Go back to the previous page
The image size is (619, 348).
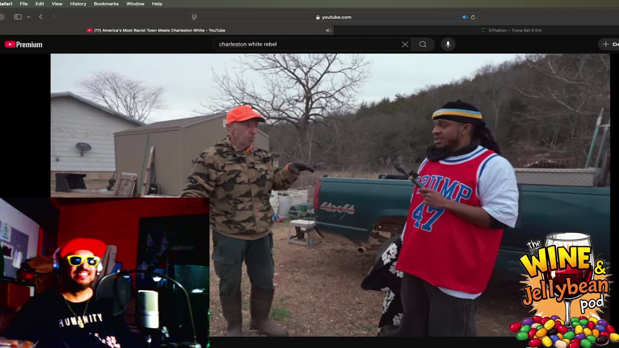(x=41, y=17)
